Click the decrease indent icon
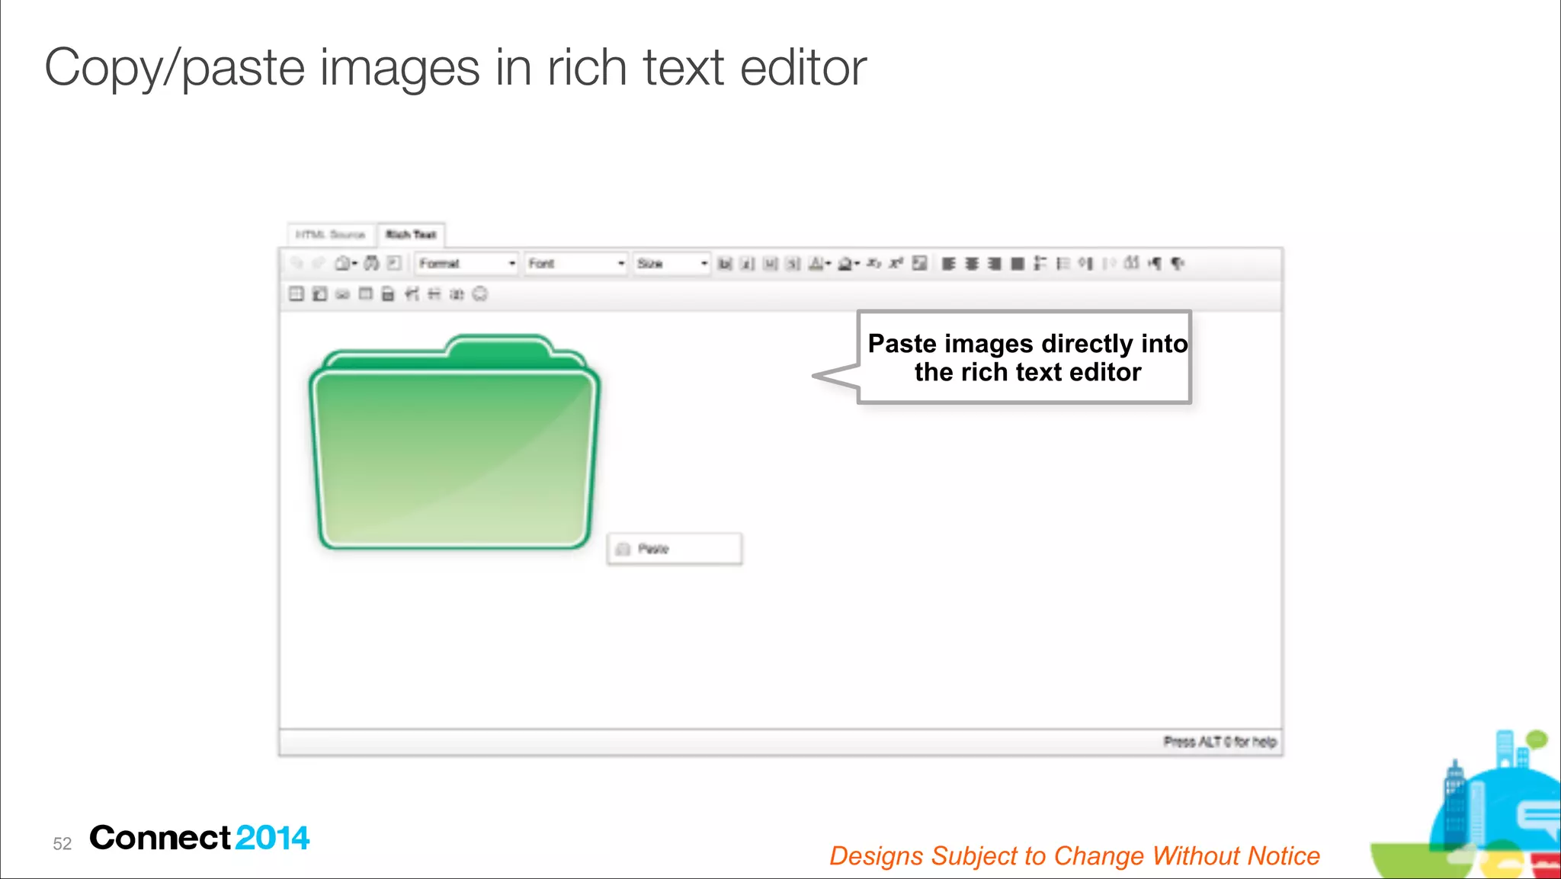This screenshot has width=1561, height=879. coord(1109,264)
